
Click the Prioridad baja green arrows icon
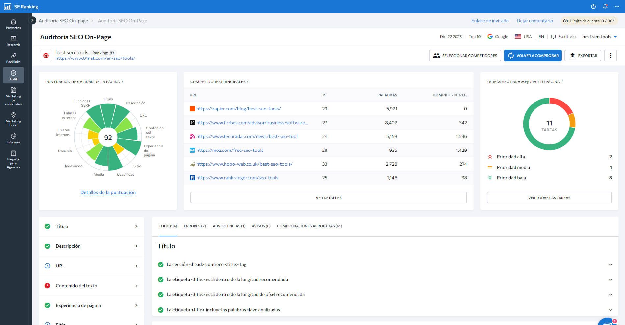490,178
